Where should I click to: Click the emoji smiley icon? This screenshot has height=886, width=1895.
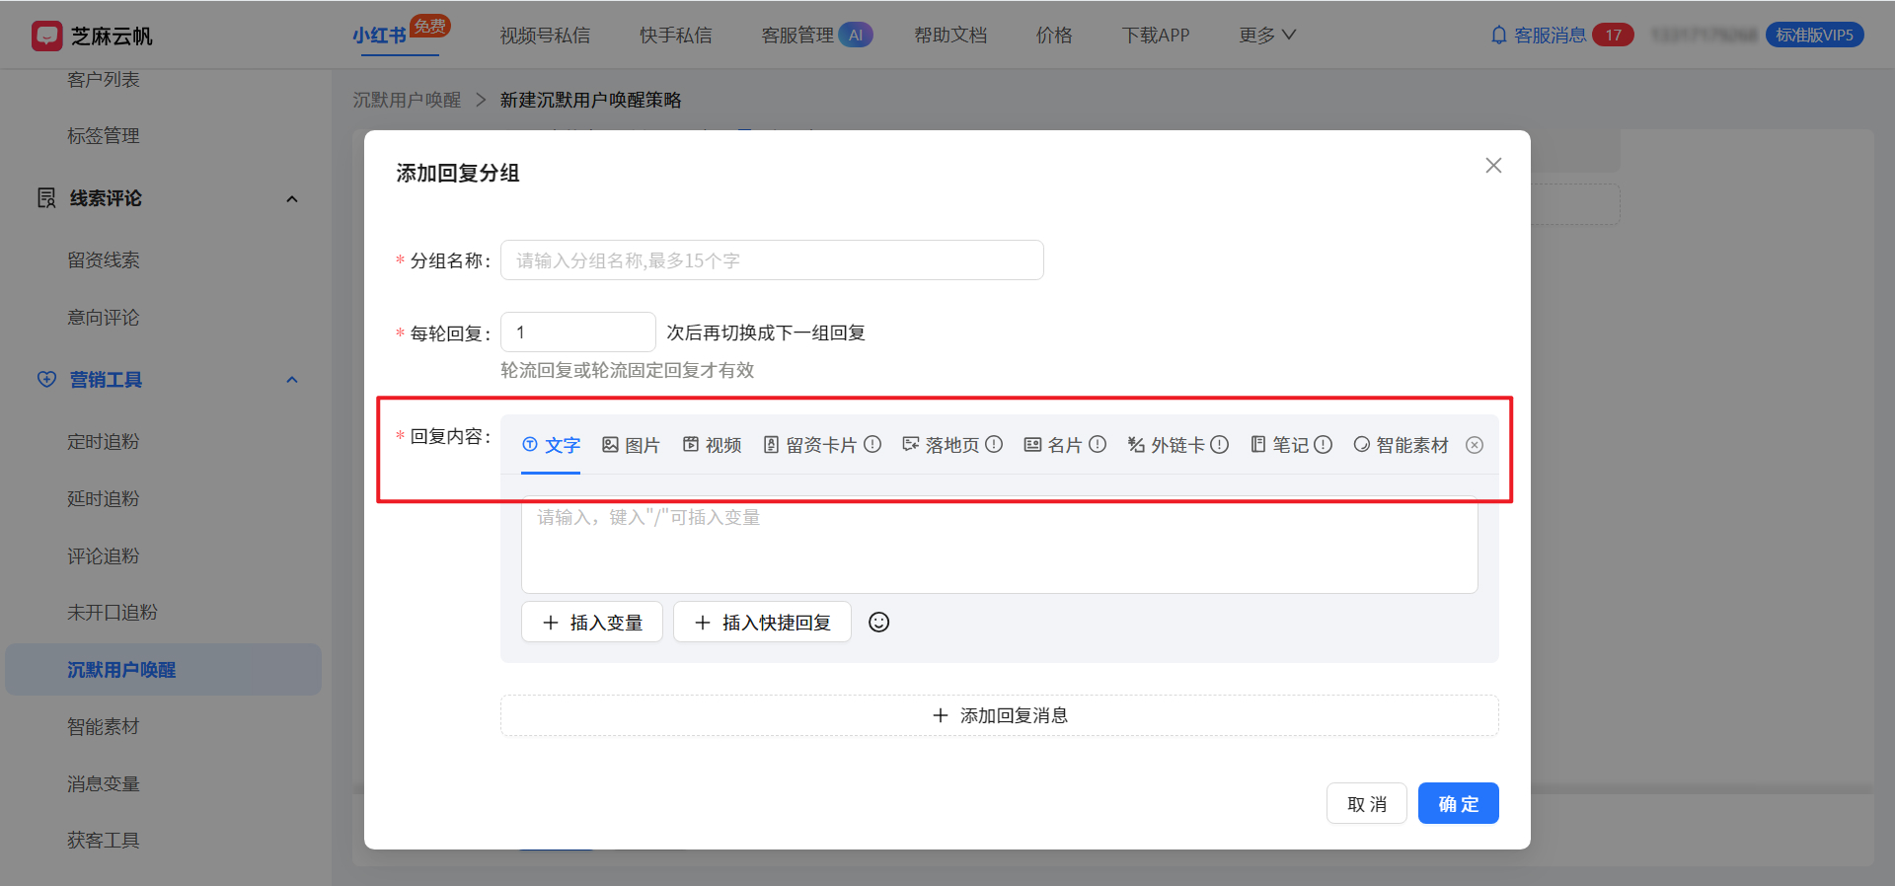[x=878, y=622]
